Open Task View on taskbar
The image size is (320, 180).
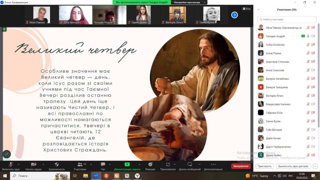(x=75, y=176)
